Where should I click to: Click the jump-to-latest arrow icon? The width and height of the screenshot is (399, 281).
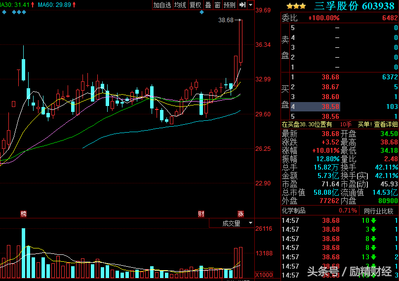coord(242,5)
